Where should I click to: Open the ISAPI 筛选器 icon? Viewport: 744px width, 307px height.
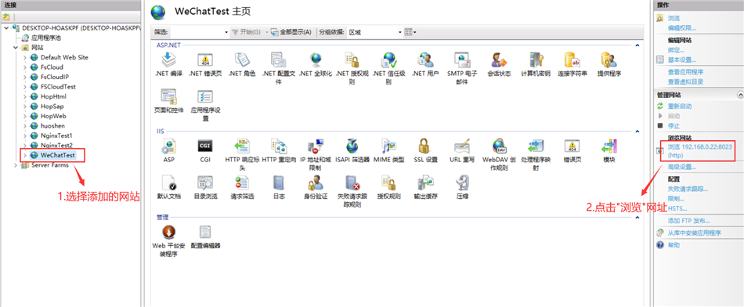[x=352, y=146]
